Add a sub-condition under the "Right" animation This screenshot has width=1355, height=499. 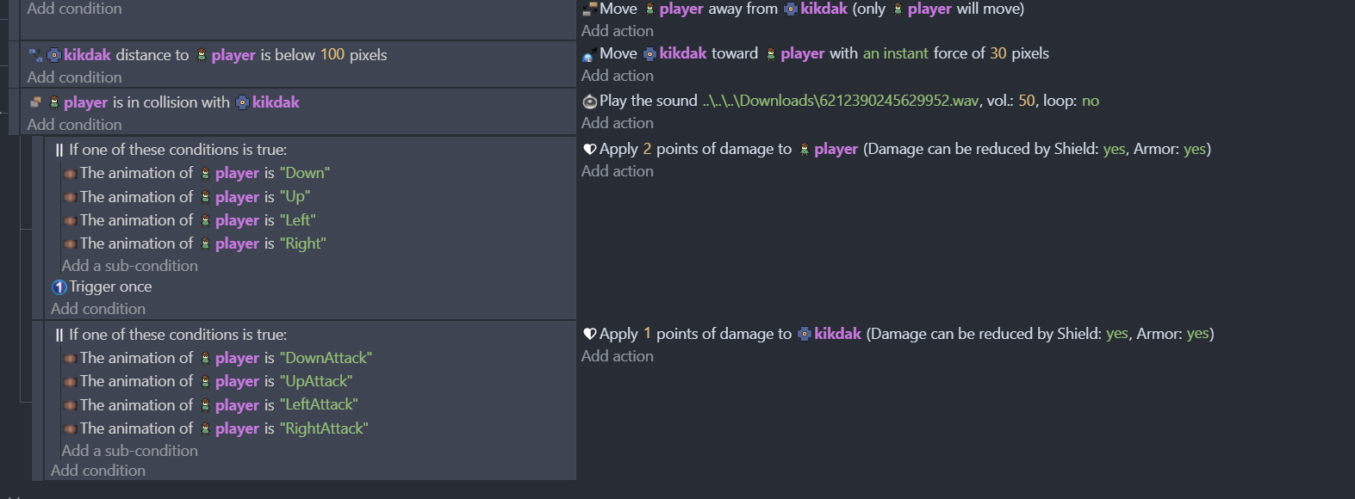coord(130,266)
